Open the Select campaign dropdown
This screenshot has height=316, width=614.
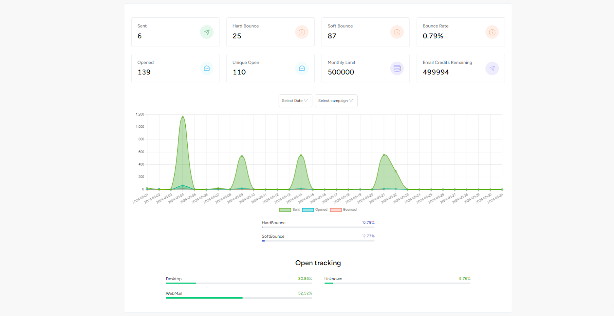[336, 101]
